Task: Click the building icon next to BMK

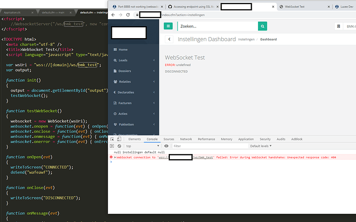Action: tap(338, 26)
